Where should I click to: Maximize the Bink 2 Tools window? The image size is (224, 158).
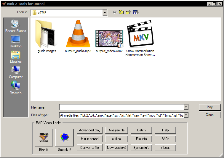[x=215, y=4]
